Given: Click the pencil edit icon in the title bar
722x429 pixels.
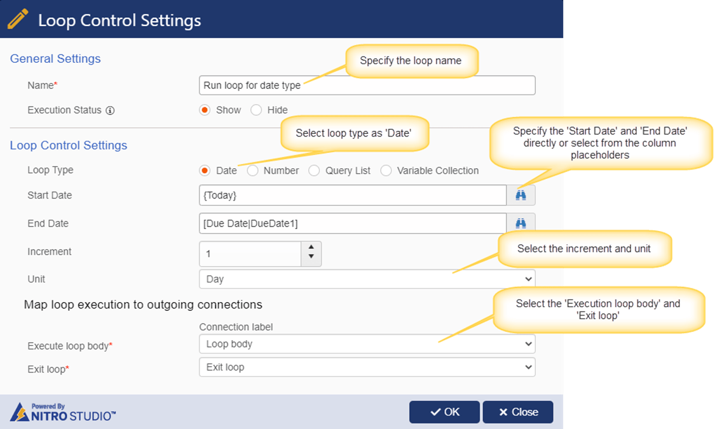Looking at the screenshot, I should pos(18,18).
